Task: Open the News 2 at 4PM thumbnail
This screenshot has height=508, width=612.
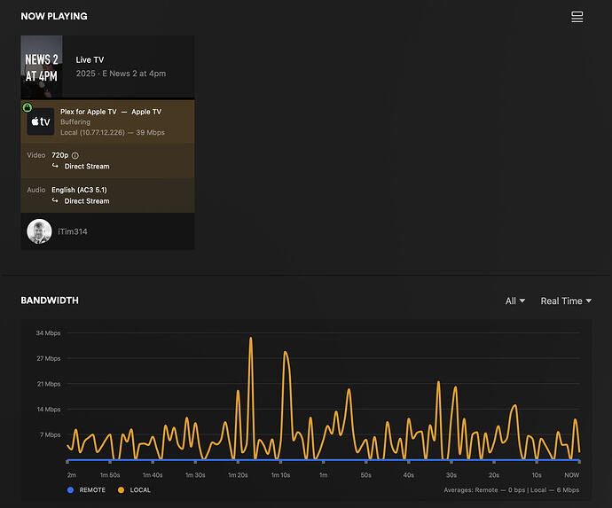Action: pos(42,66)
